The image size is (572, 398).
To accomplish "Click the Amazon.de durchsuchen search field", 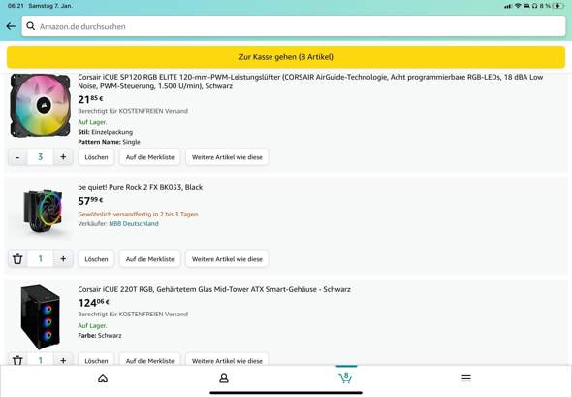I will [x=294, y=26].
